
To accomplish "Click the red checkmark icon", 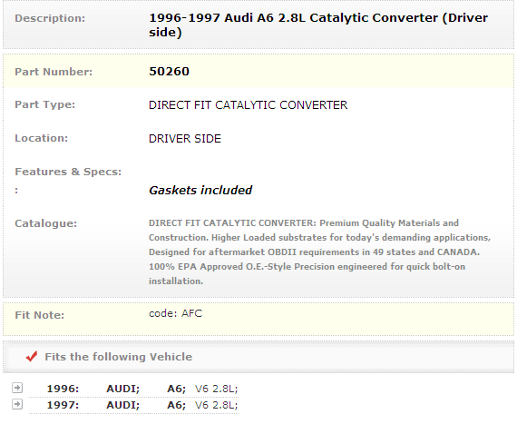I will (x=32, y=357).
